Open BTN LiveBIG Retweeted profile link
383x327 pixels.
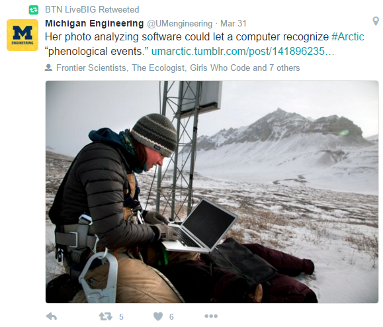pyautogui.click(x=92, y=9)
